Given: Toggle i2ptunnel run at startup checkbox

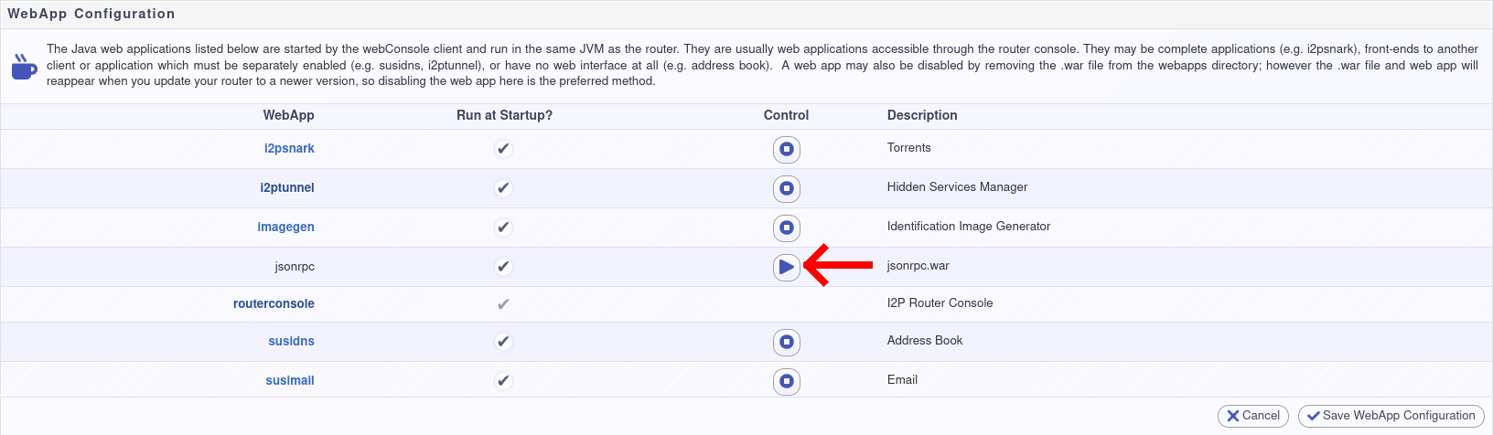Looking at the screenshot, I should 503,188.
